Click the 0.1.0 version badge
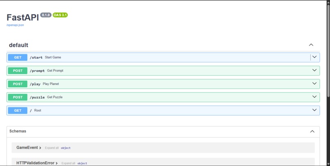 [x=46, y=15]
